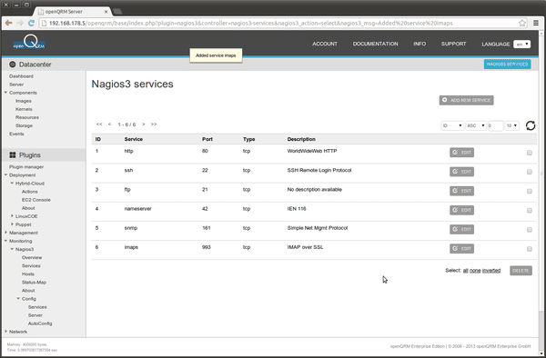Screen dimensions: 546x358
Task: Go to next page with > link
Action: click(144, 124)
